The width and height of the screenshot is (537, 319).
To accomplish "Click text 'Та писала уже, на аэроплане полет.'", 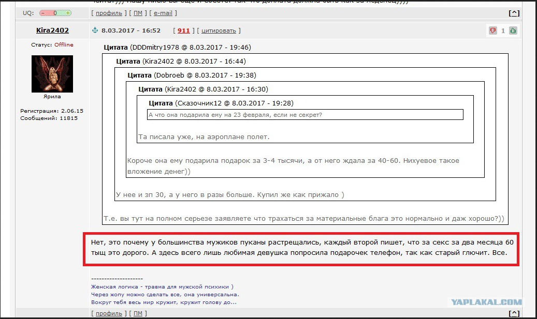I will tap(204, 137).
